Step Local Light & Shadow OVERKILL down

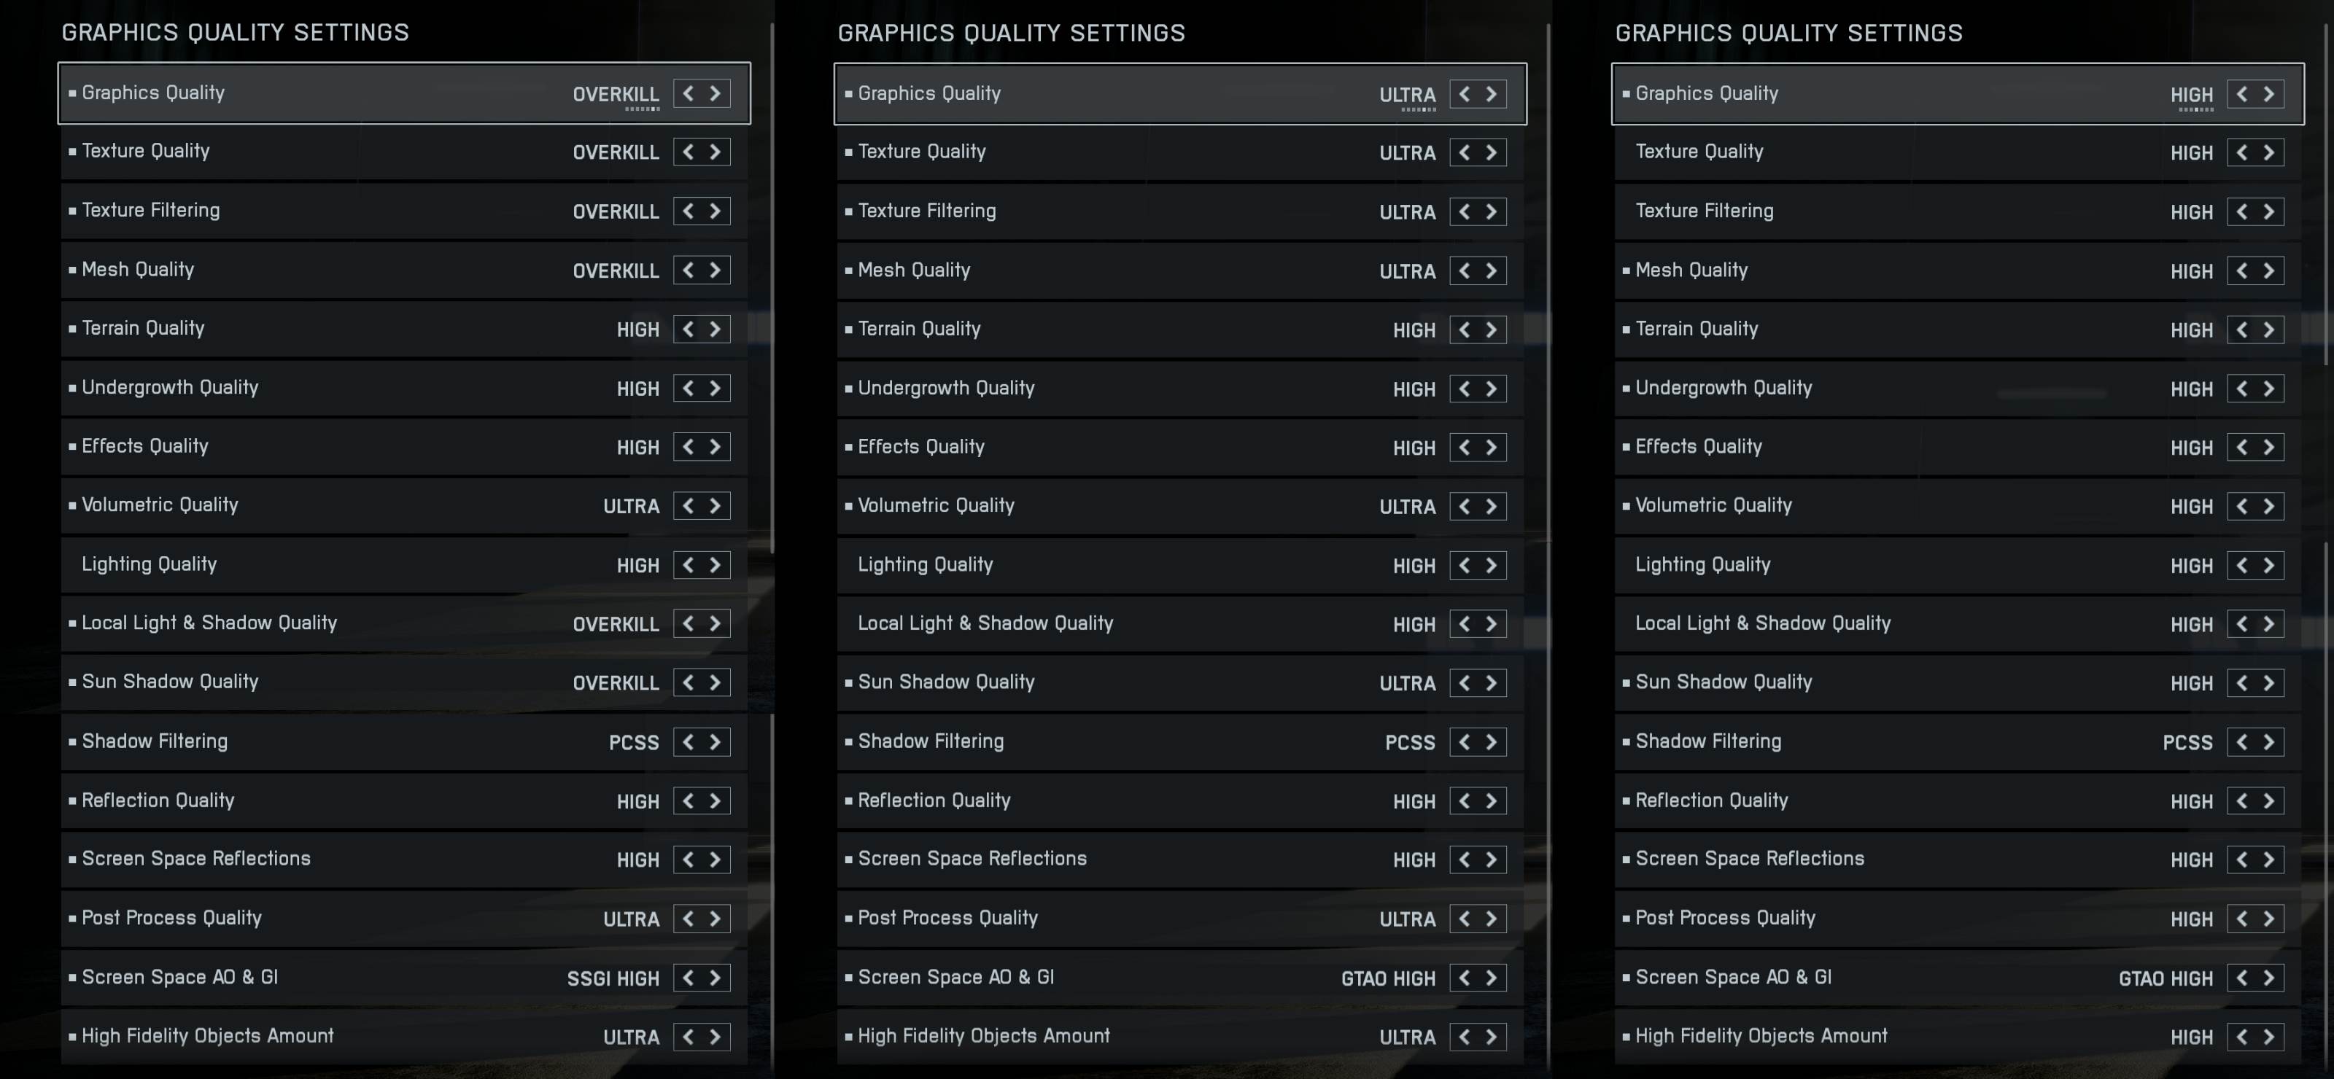click(x=689, y=623)
